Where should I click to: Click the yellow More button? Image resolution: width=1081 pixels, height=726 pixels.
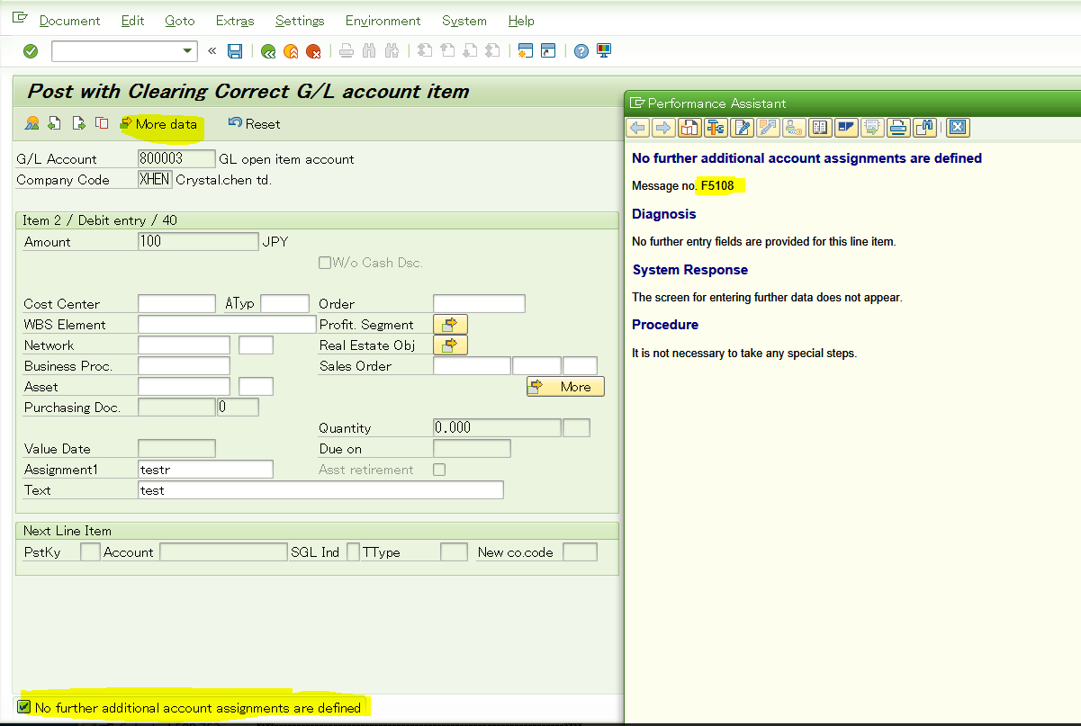tap(565, 387)
